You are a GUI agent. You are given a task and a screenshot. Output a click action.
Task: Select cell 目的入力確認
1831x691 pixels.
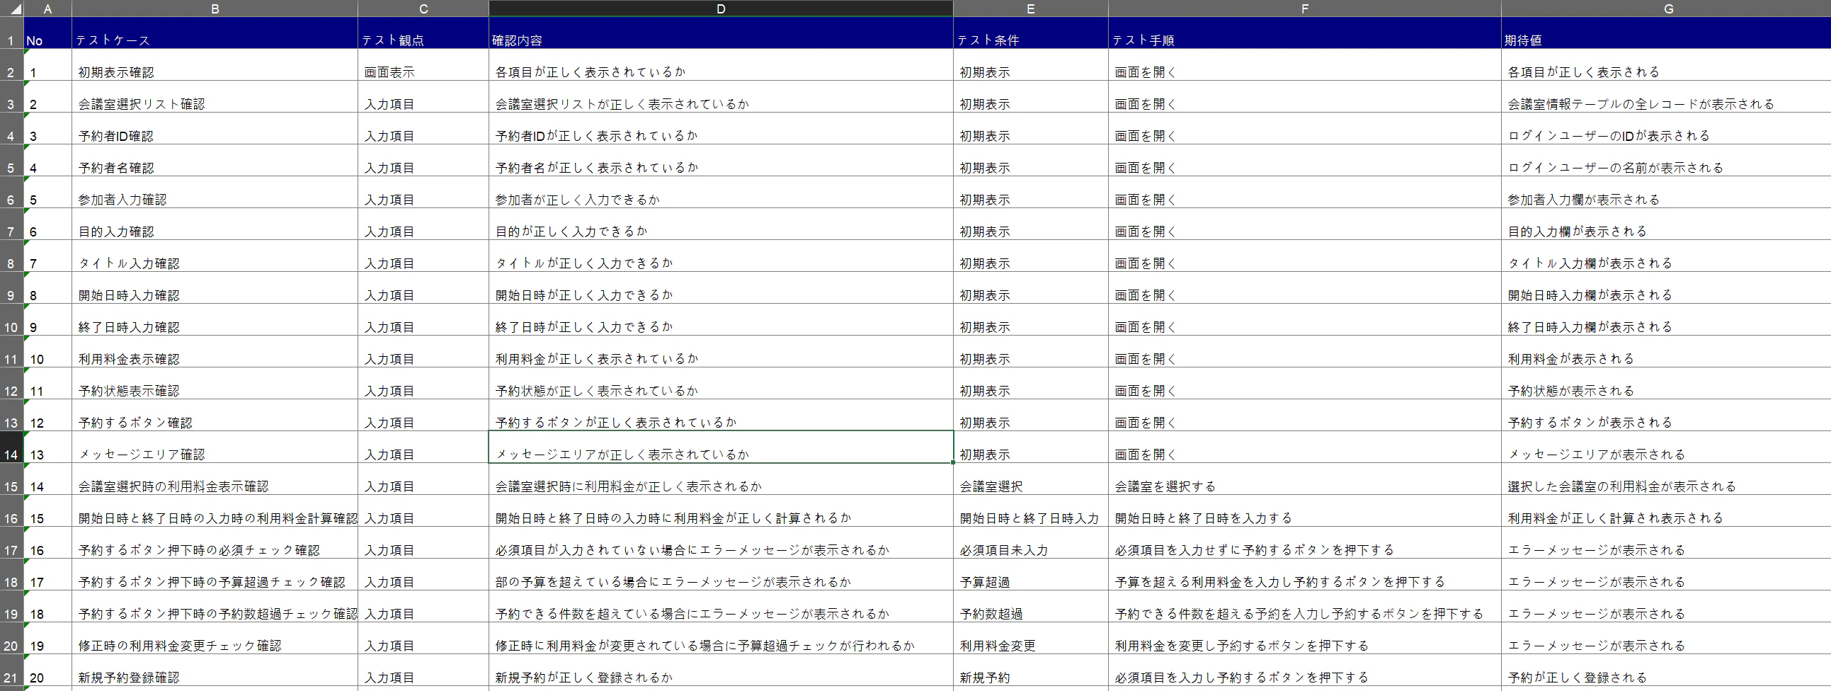[x=215, y=224]
